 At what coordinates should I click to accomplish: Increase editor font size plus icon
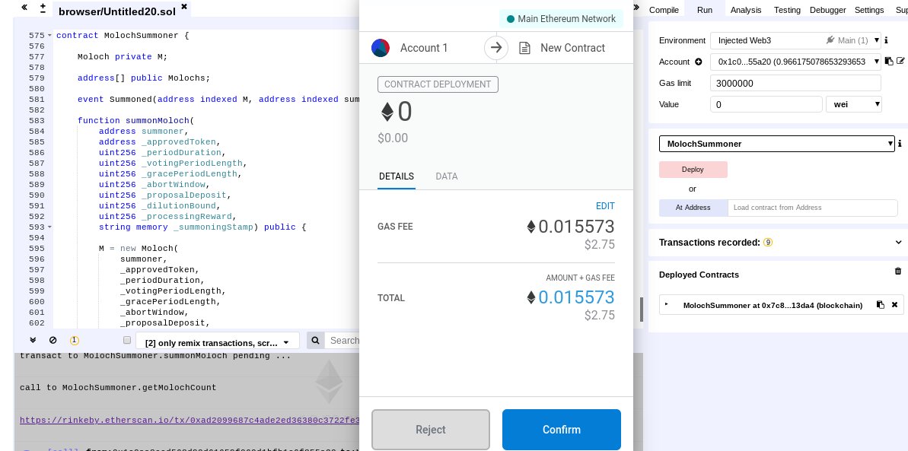(x=43, y=5)
